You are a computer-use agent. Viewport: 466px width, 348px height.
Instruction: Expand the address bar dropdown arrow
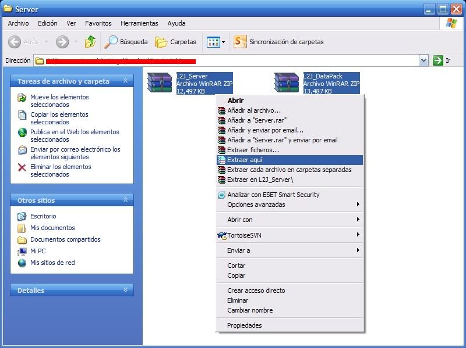(423, 60)
